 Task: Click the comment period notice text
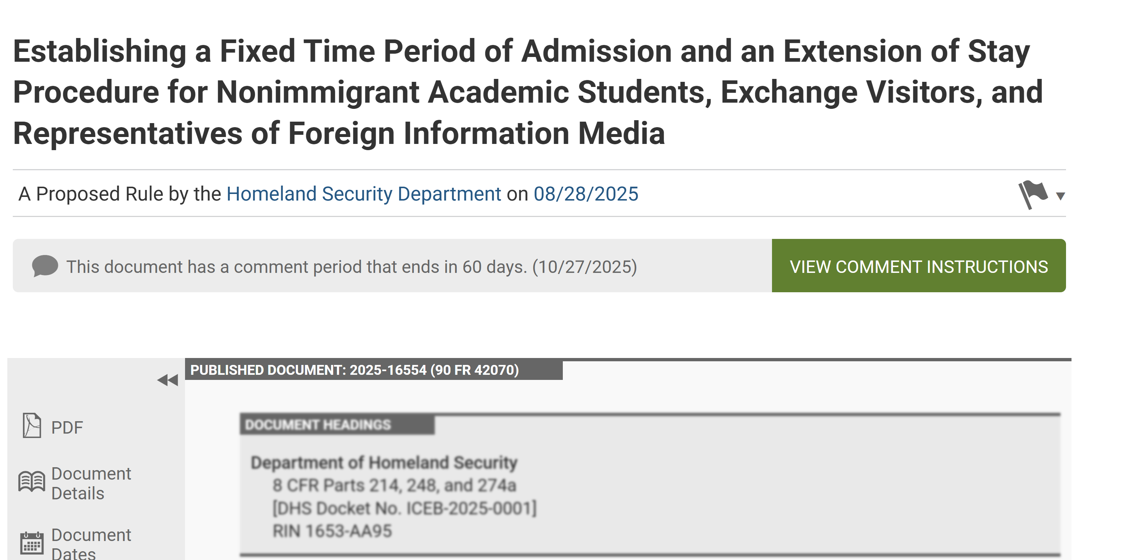pos(351,267)
